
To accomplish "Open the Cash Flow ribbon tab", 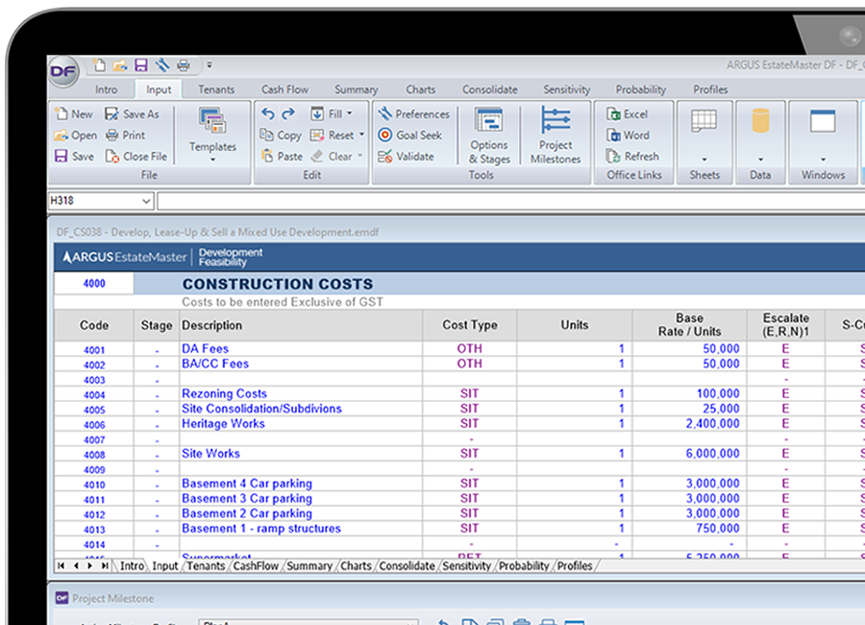I will click(284, 88).
